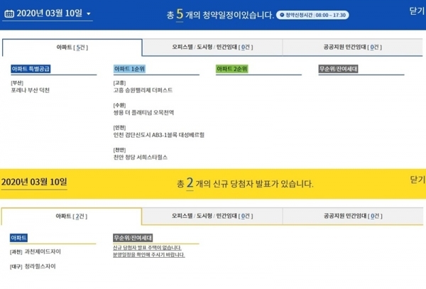Click the [고흥] region tag
This screenshot has width=426, height=289.
click(x=119, y=83)
